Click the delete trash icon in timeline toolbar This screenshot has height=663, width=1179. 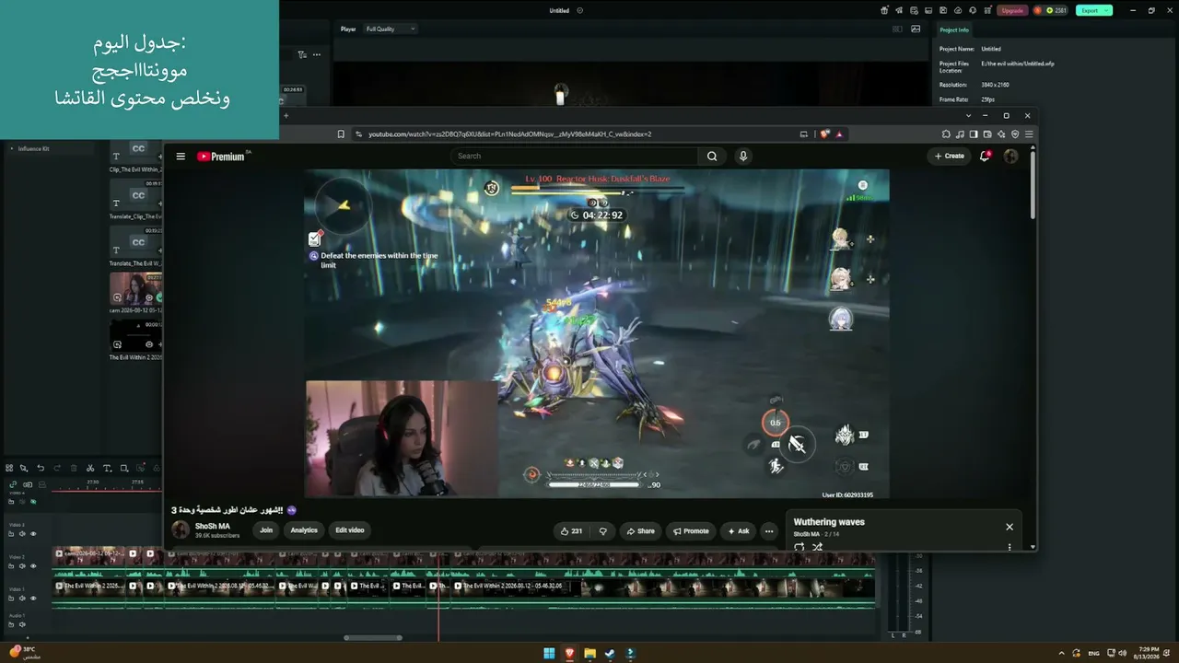[x=74, y=468]
